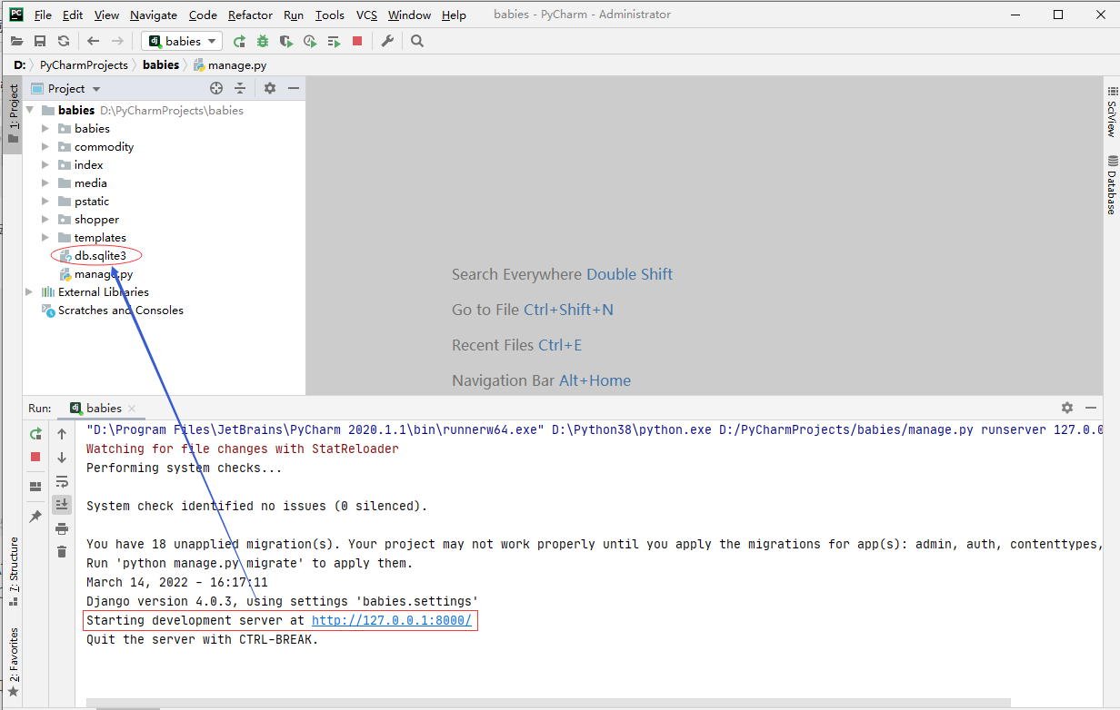Expand the shopper folder
The image size is (1120, 710).
(x=45, y=219)
